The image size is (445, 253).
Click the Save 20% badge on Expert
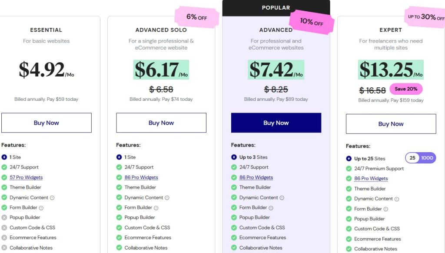pyautogui.click(x=406, y=89)
